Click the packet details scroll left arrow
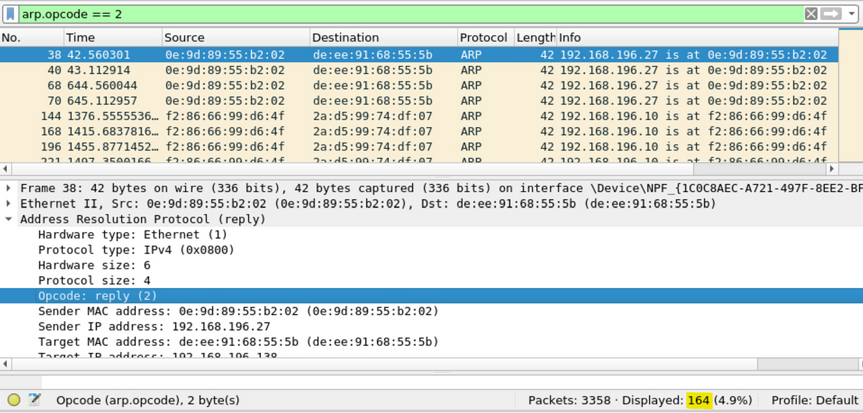Image resolution: width=863 pixels, height=413 pixels. coord(6,363)
